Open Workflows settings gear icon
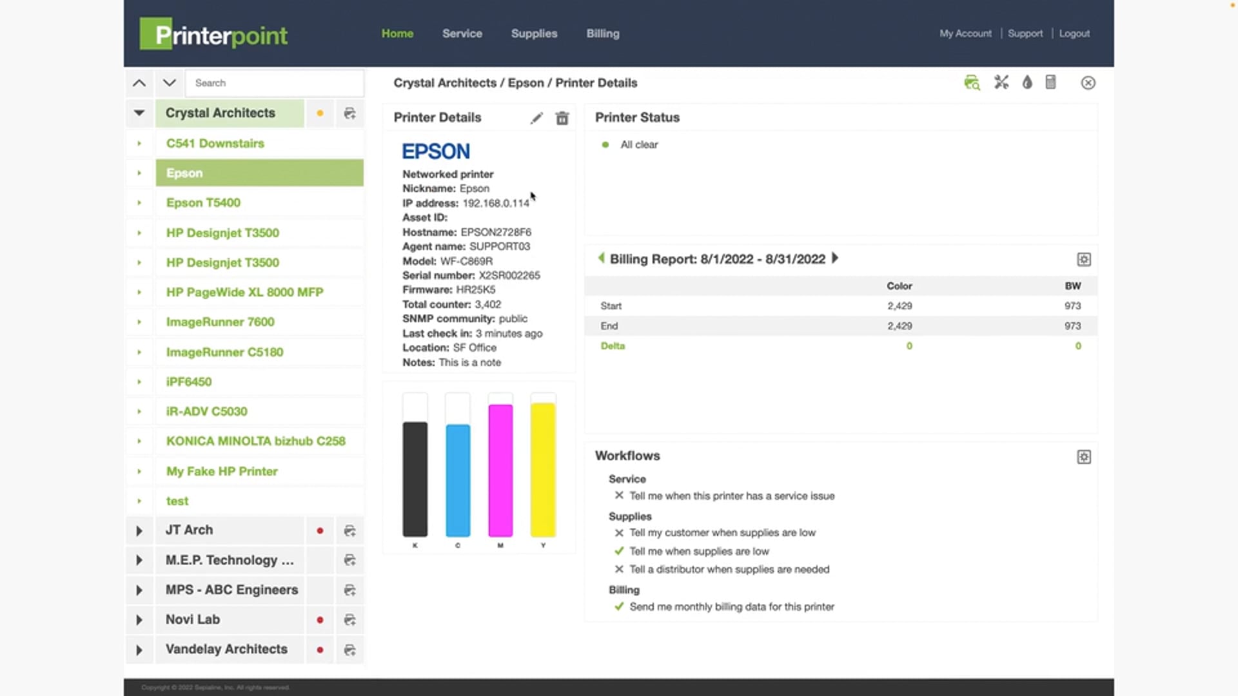The width and height of the screenshot is (1238, 696). pos(1084,457)
